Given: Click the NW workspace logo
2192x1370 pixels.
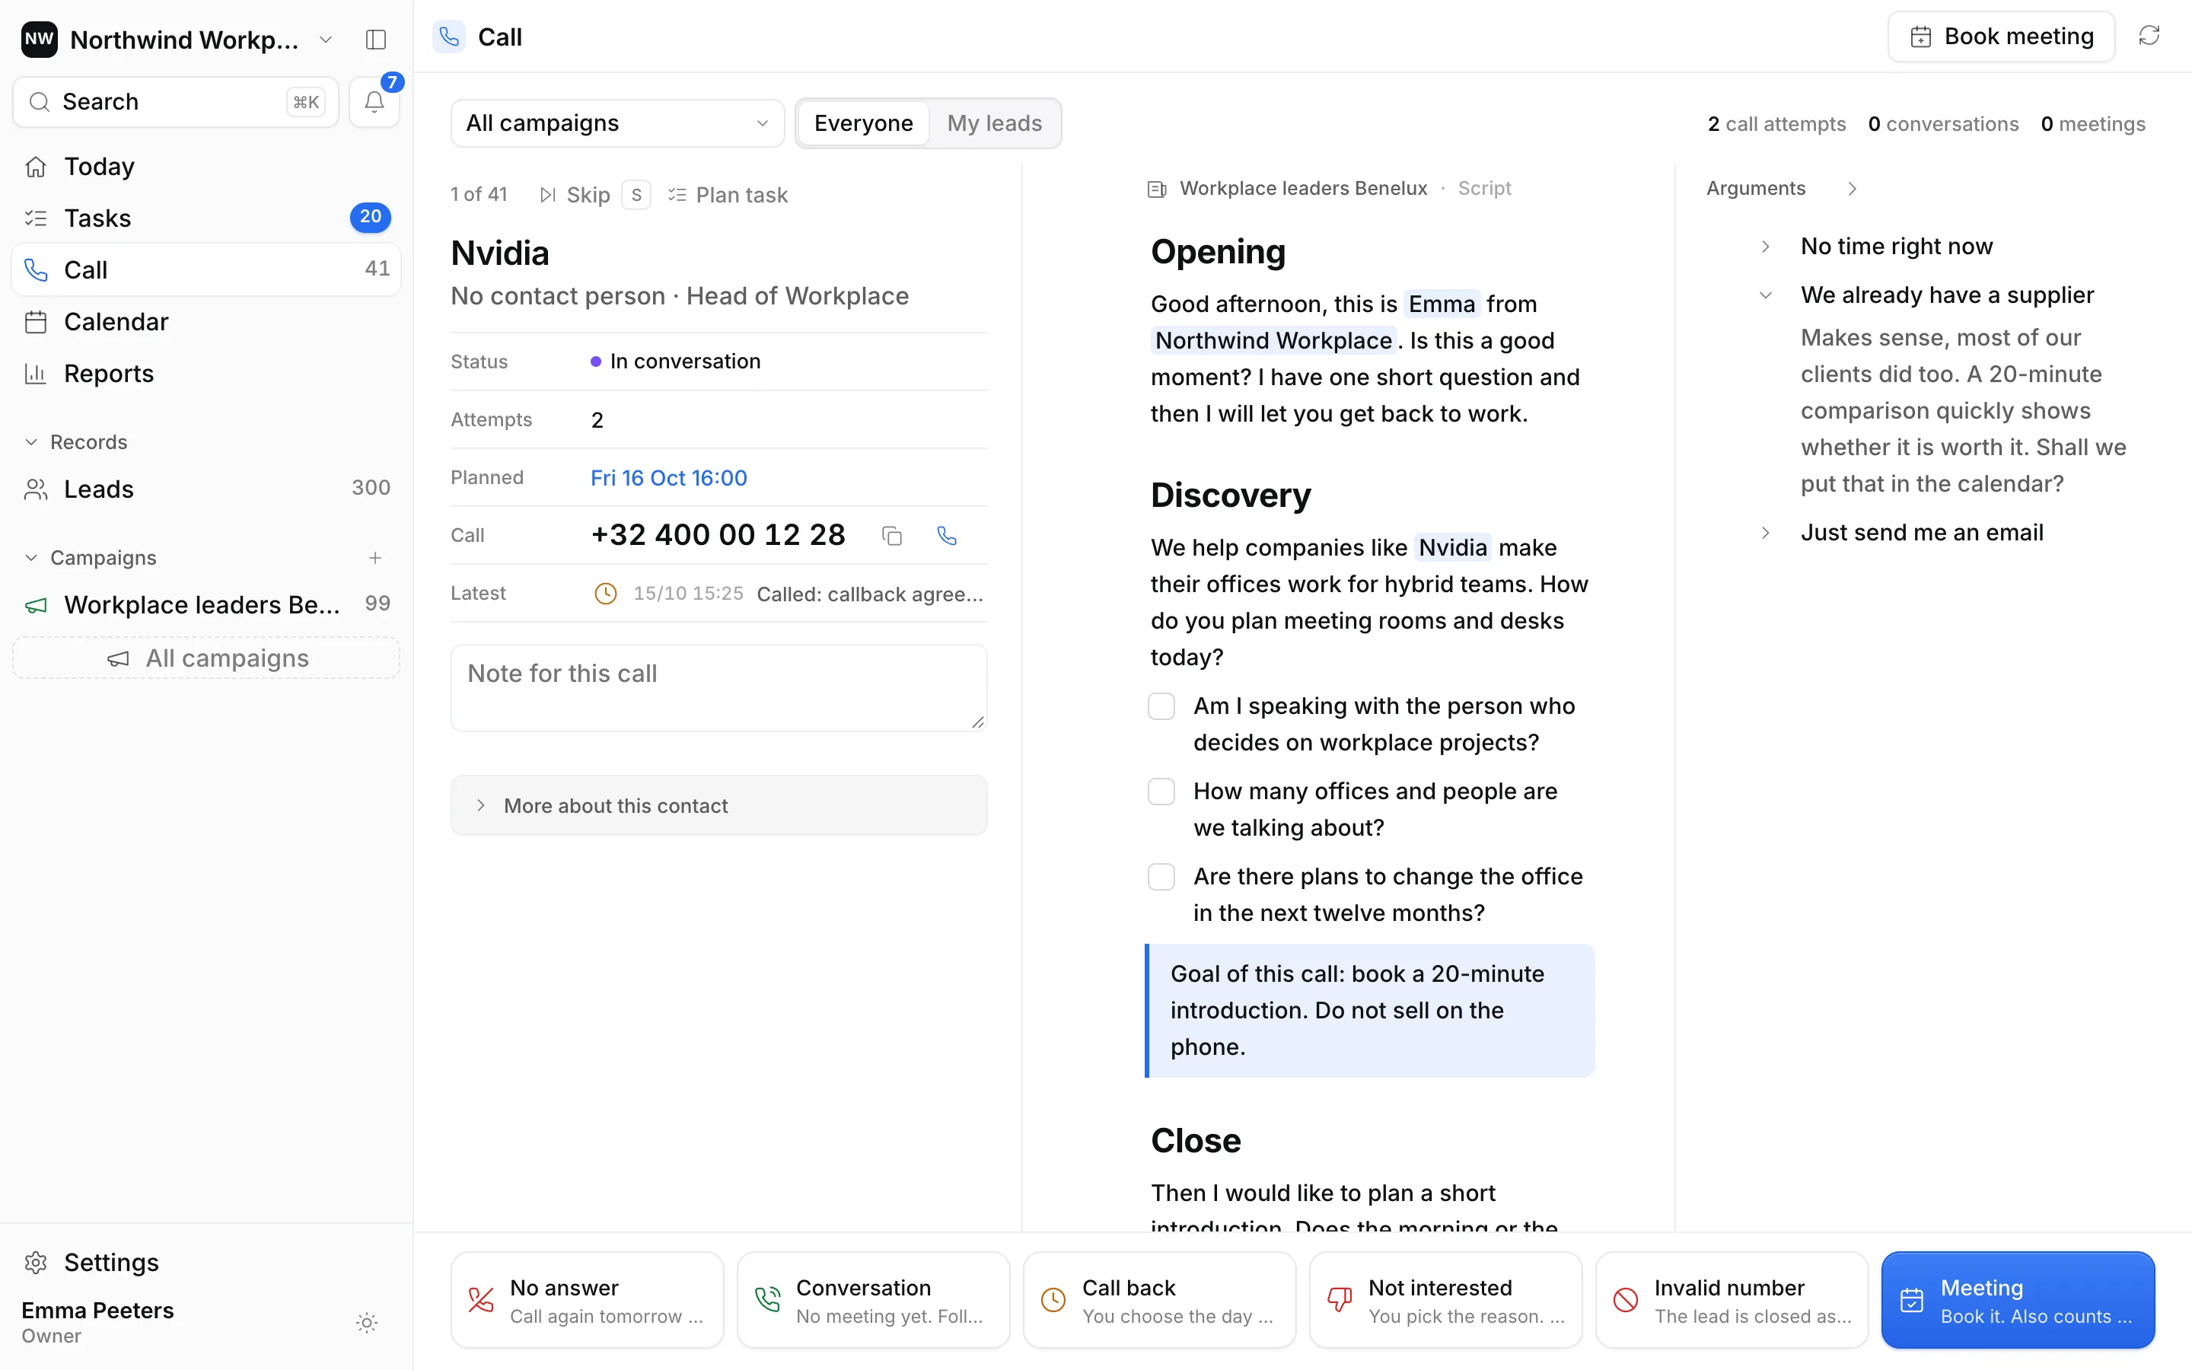Looking at the screenshot, I should coord(39,39).
